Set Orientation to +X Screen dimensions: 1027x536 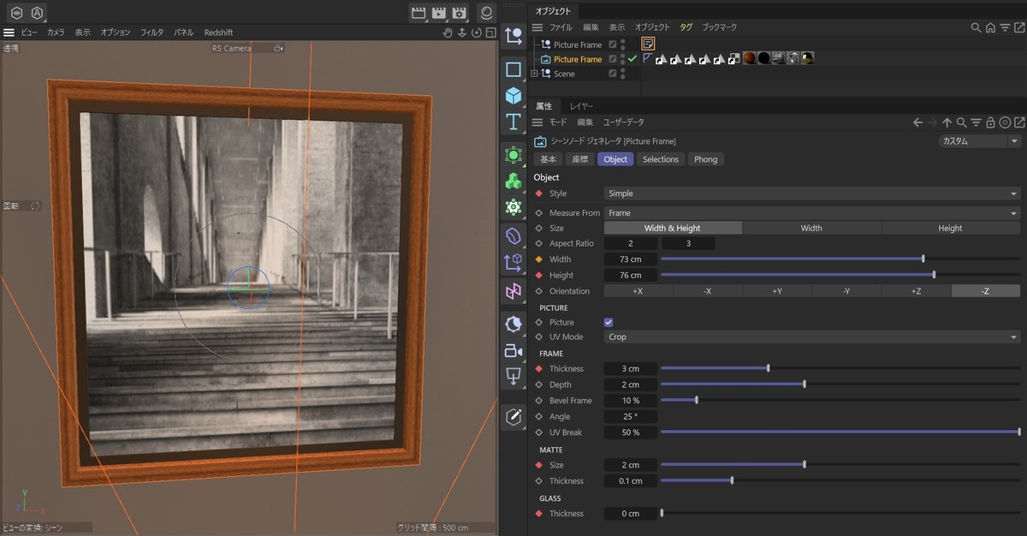638,291
